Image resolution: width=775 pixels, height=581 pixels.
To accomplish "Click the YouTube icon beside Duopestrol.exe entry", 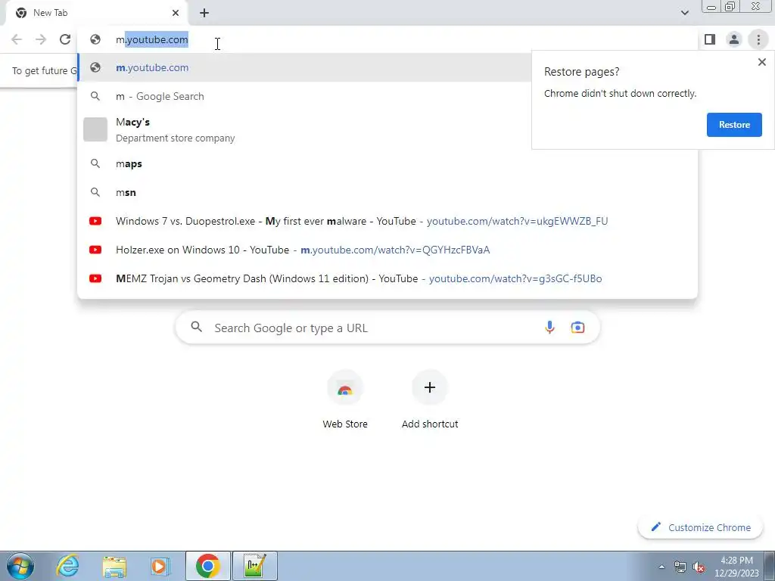I will (95, 221).
